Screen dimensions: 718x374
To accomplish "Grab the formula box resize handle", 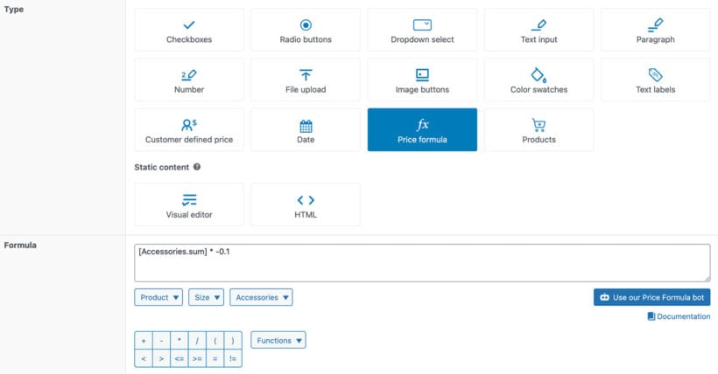I will pyautogui.click(x=707, y=279).
